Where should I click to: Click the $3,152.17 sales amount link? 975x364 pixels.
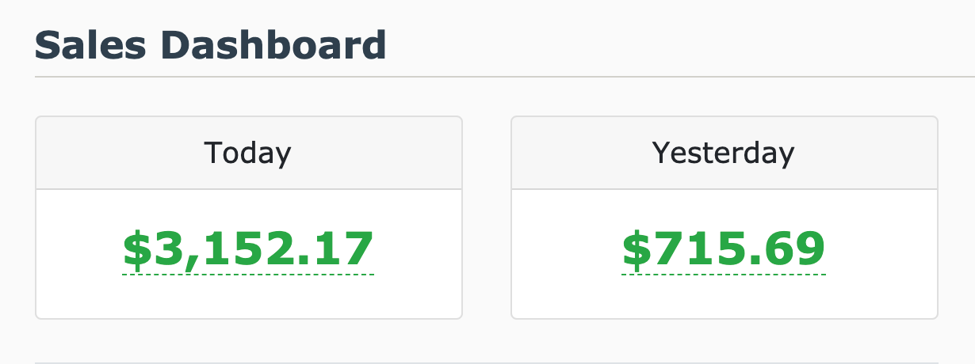click(x=248, y=248)
